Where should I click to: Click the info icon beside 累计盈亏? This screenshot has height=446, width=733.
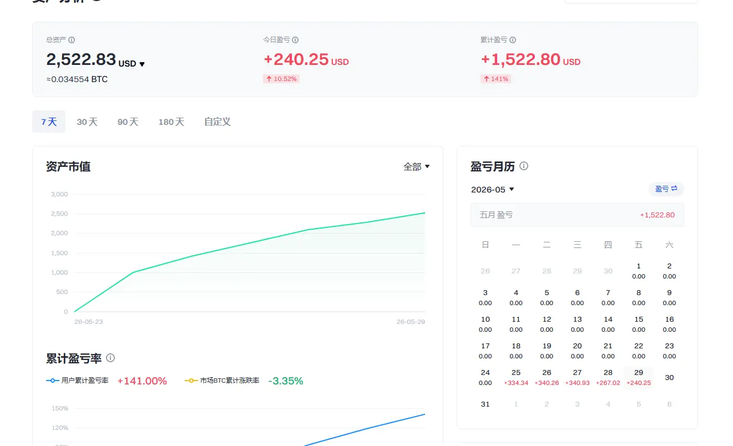click(x=513, y=40)
